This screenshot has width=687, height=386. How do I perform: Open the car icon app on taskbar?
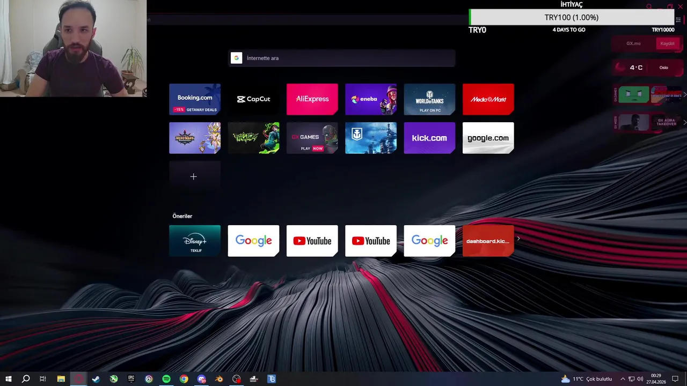tap(254, 379)
